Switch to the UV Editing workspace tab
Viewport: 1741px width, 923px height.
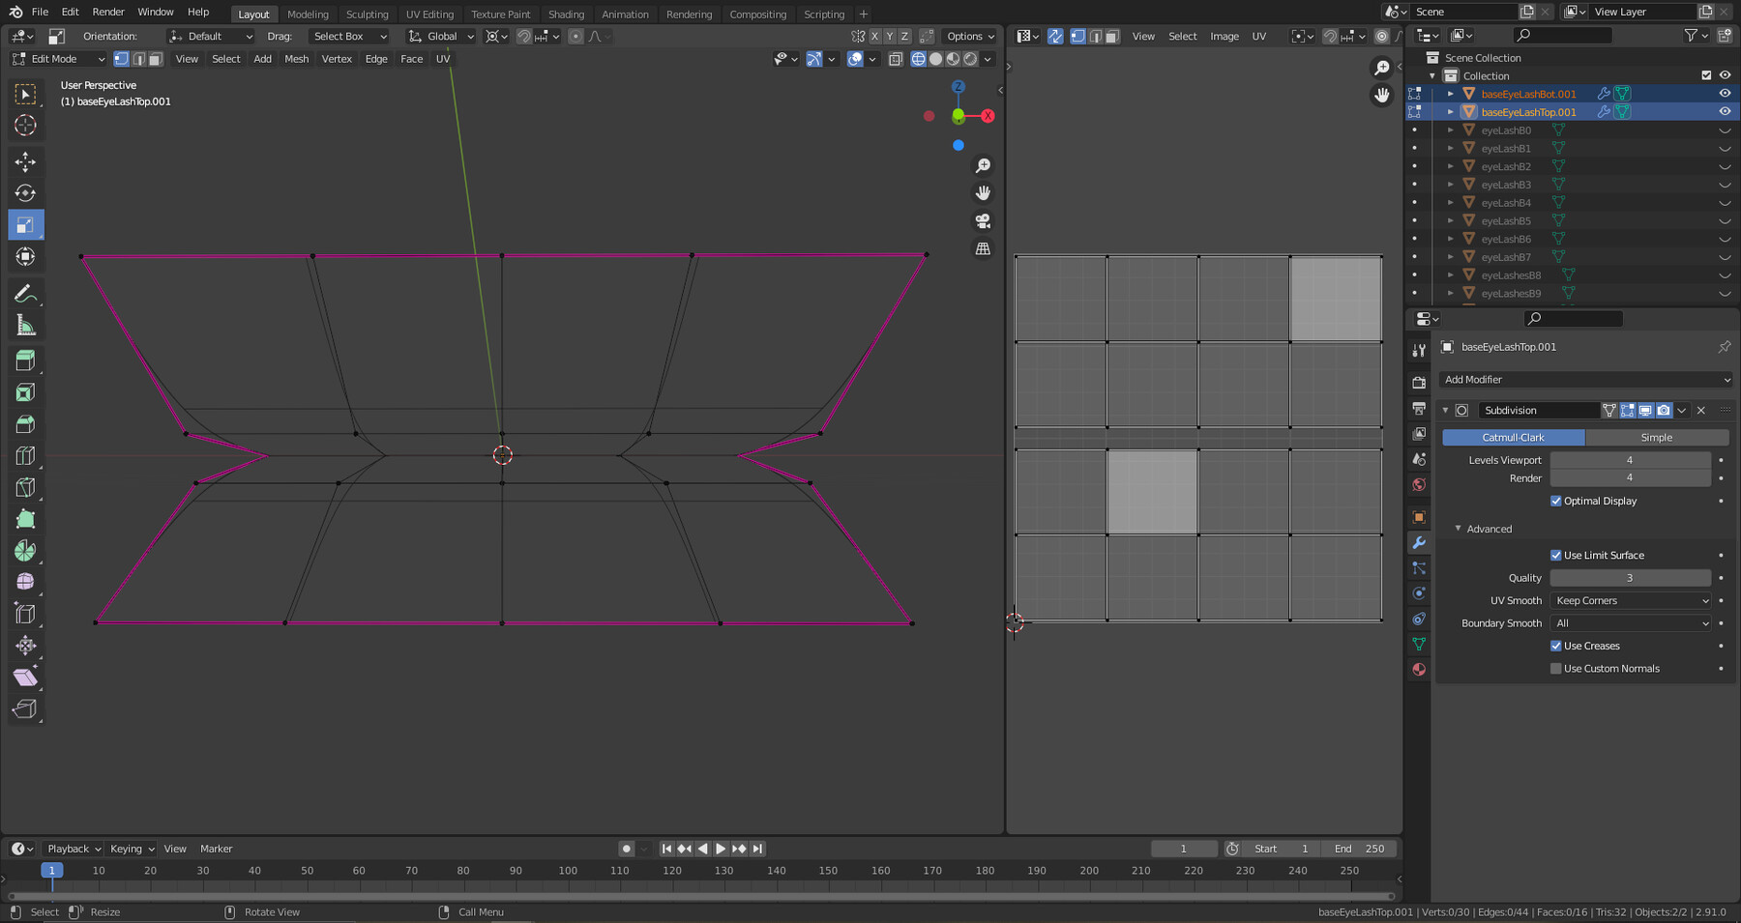(429, 14)
